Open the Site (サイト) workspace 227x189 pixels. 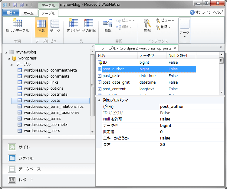[49, 147]
